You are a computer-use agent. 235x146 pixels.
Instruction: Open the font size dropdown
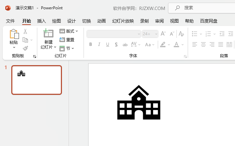156,34
